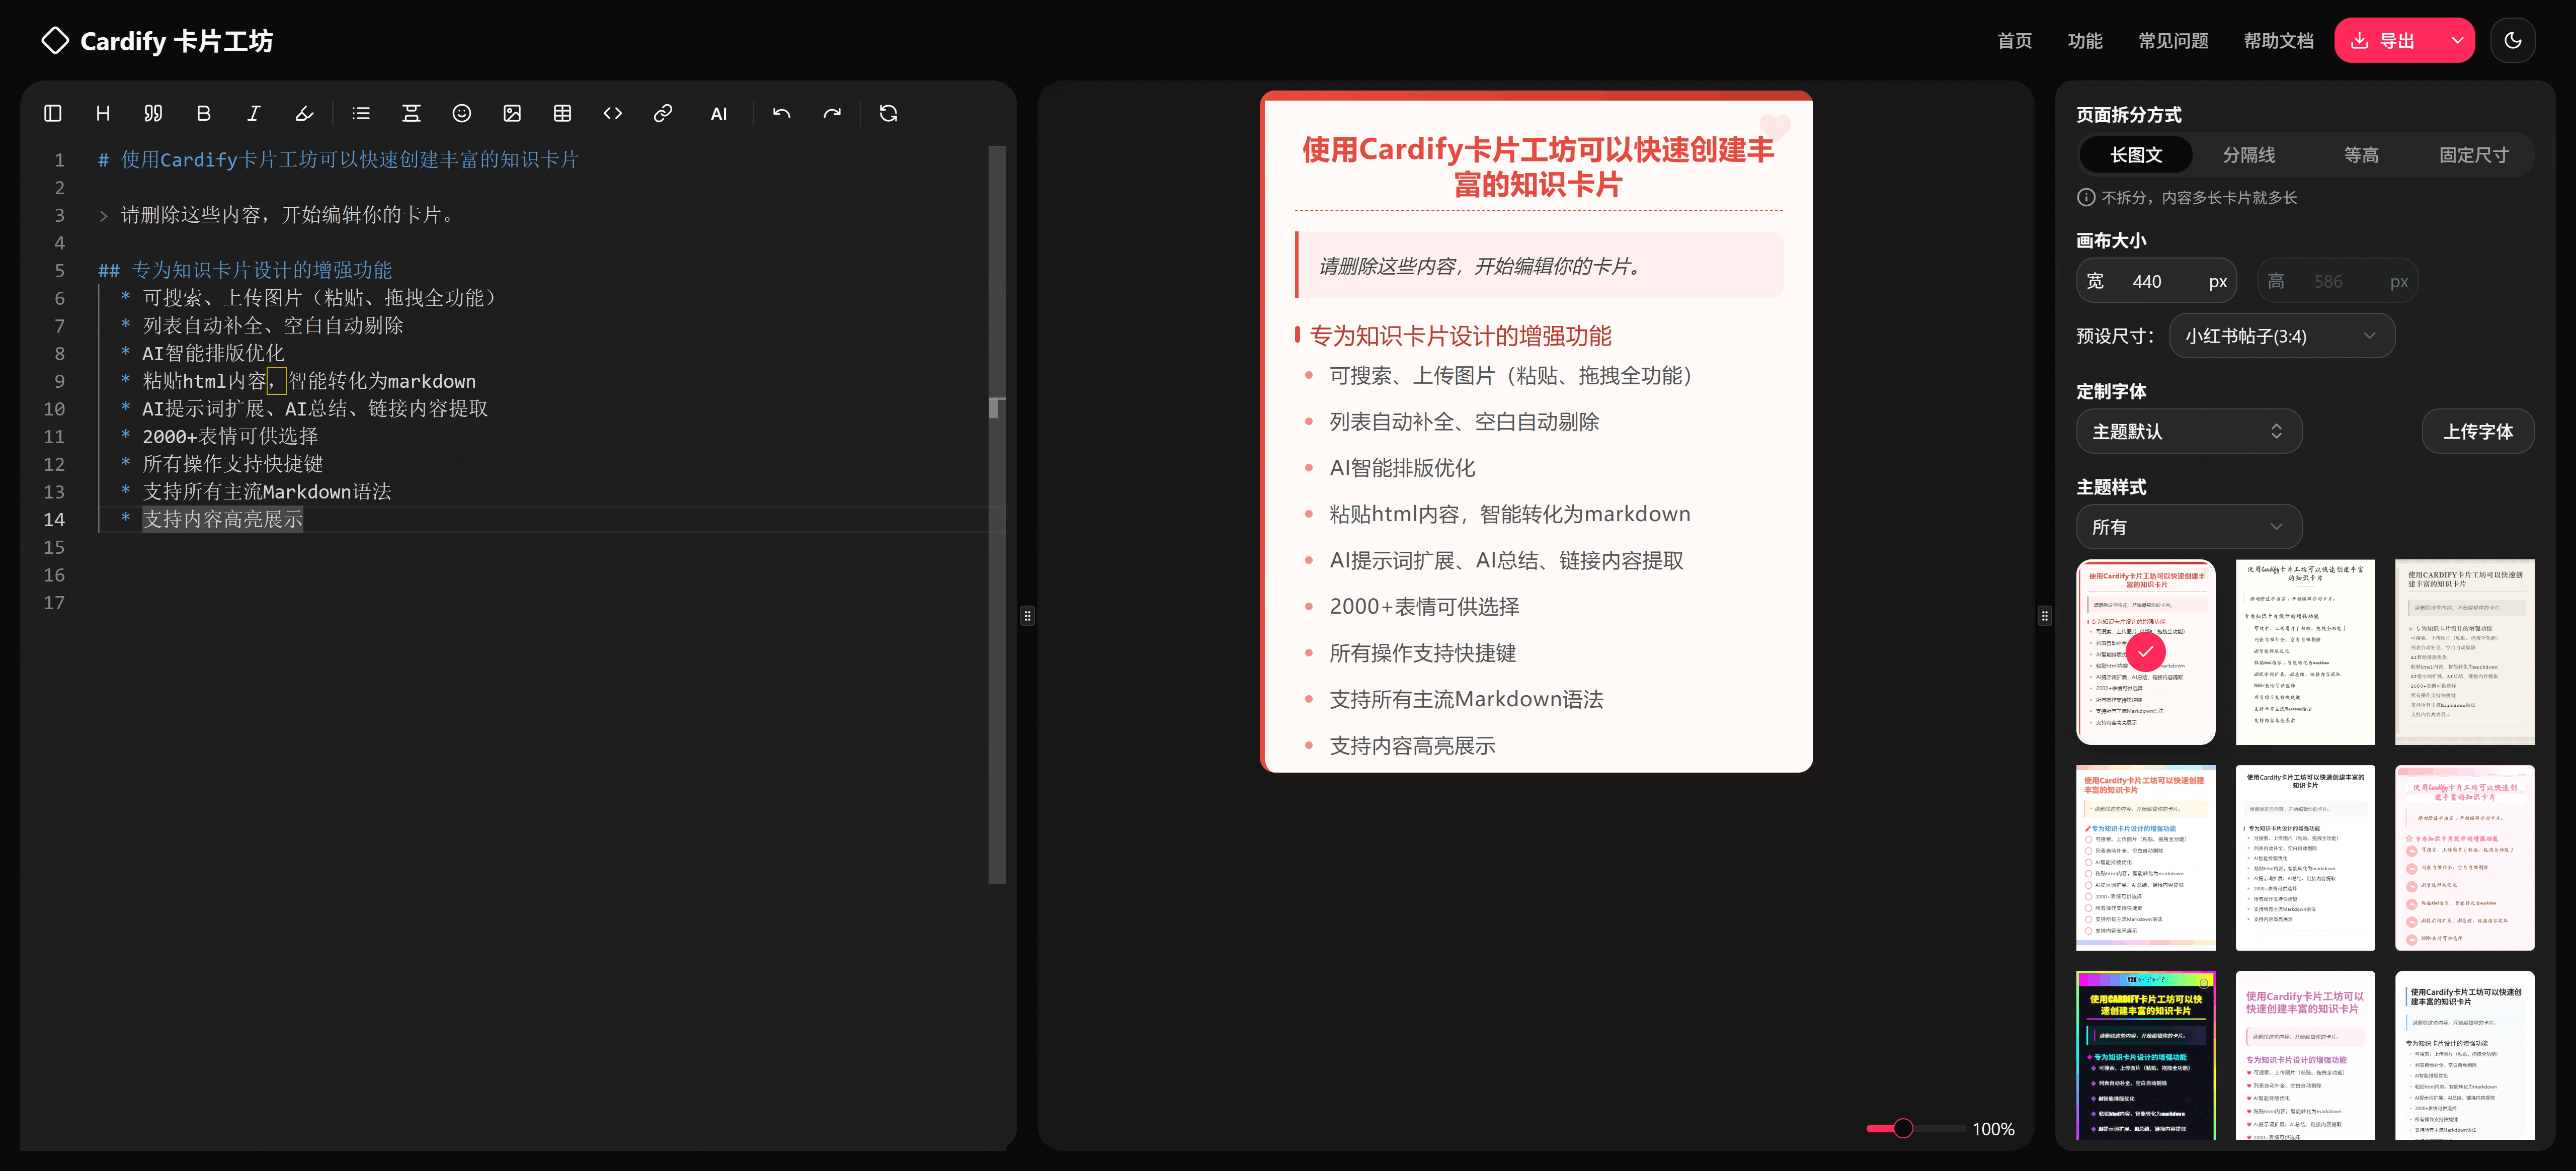Open the emoji picker
Viewport: 2576px width, 1171px height.
461,114
